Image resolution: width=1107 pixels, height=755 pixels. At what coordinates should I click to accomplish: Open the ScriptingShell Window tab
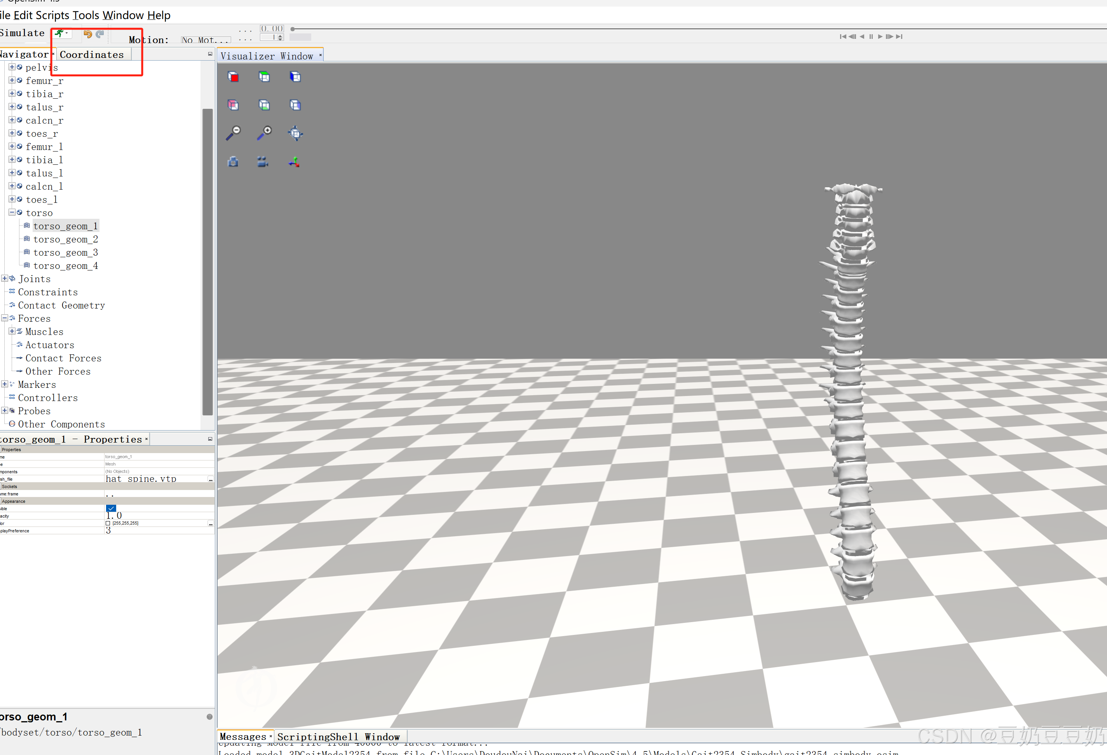click(338, 737)
